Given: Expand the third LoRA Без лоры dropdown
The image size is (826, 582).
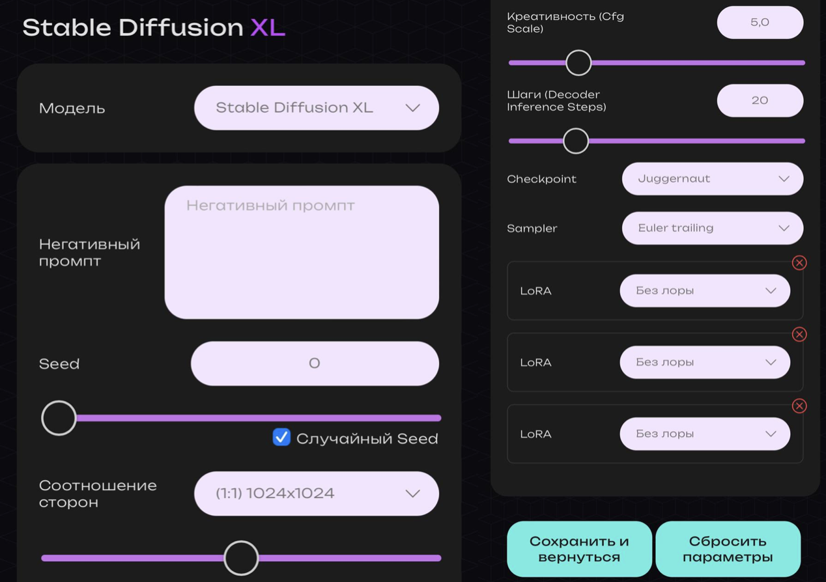Looking at the screenshot, I should (704, 434).
